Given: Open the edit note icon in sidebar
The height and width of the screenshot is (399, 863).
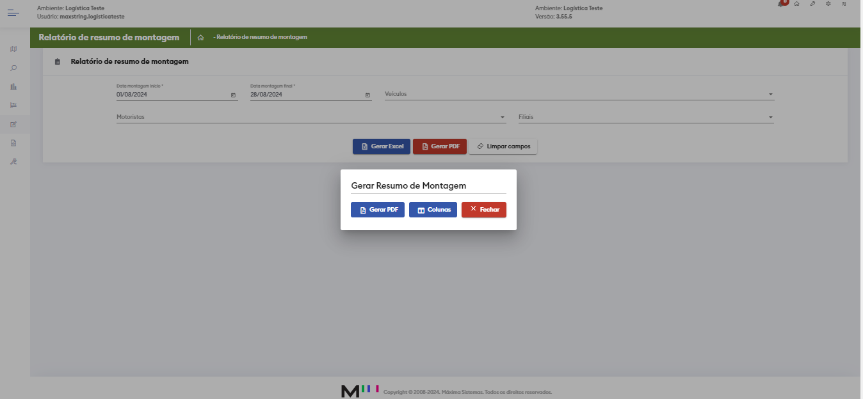Looking at the screenshot, I should 13,124.
